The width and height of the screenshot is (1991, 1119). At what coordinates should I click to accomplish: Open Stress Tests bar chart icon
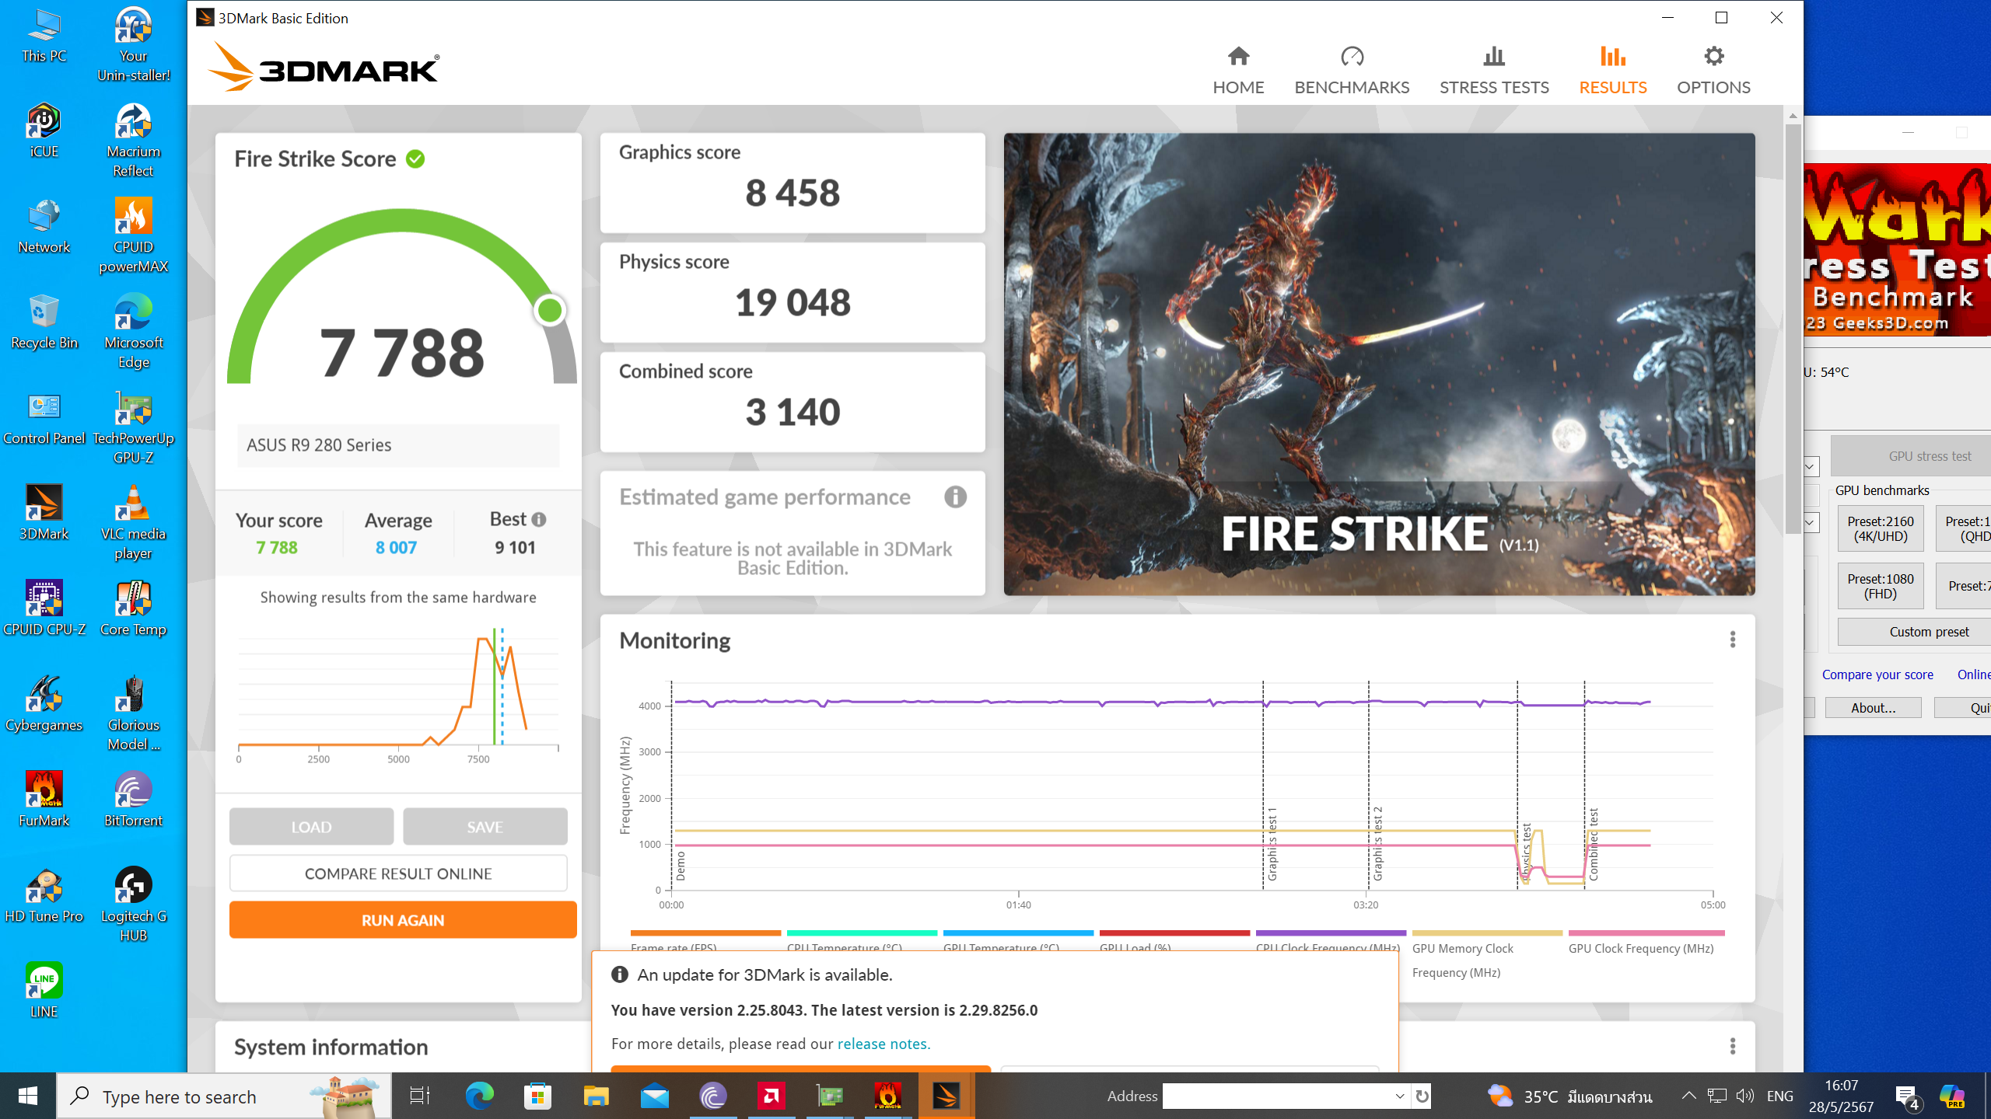pos(1493,56)
